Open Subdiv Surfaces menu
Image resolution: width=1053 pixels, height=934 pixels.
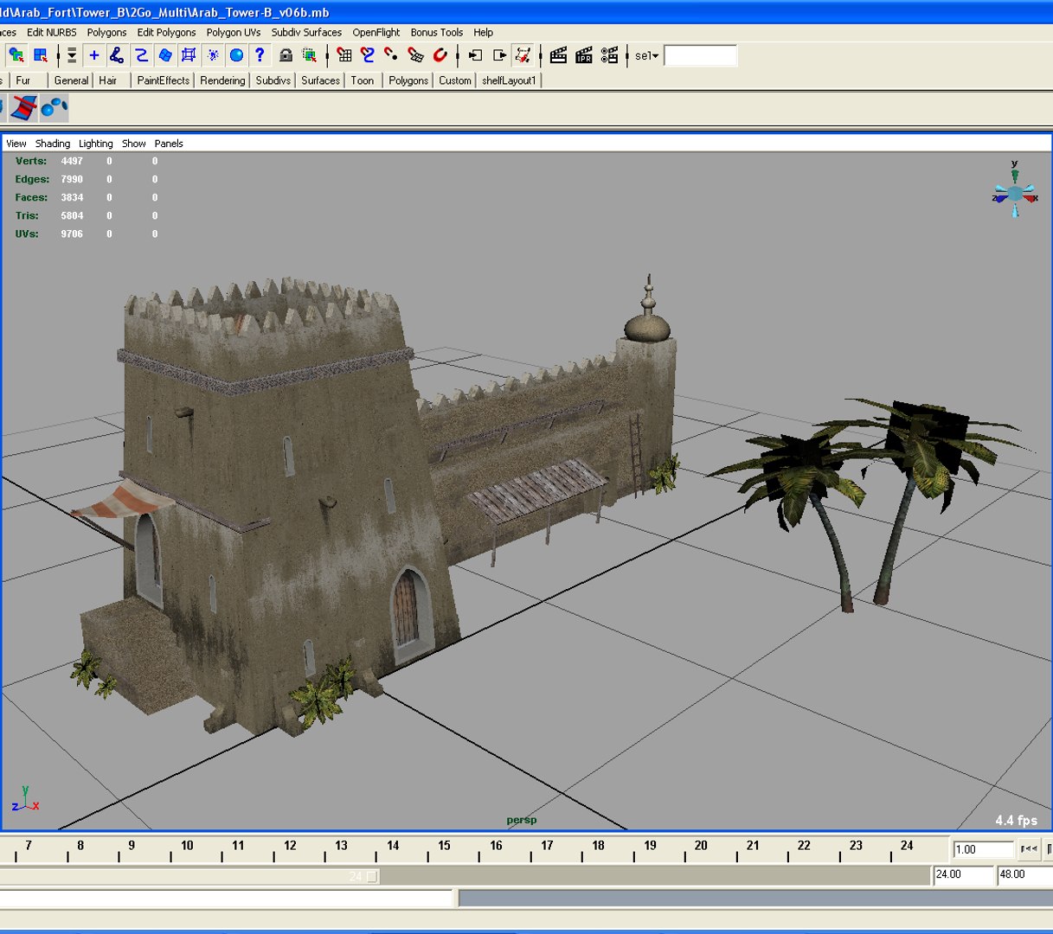pyautogui.click(x=306, y=32)
